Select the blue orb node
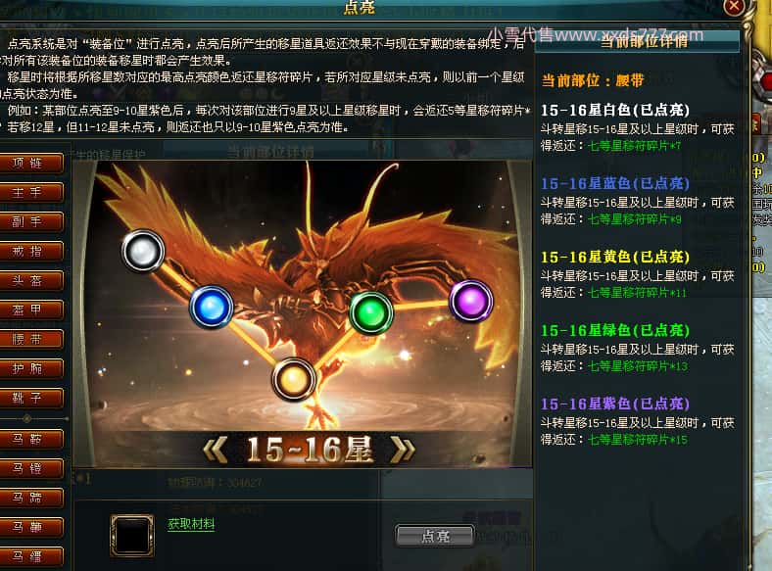The width and height of the screenshot is (772, 571). pos(212,308)
